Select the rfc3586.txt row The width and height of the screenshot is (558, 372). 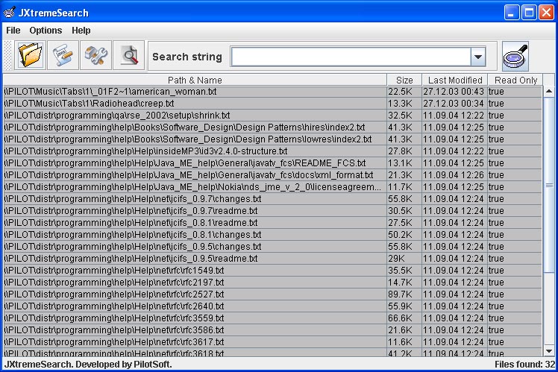(x=272, y=330)
